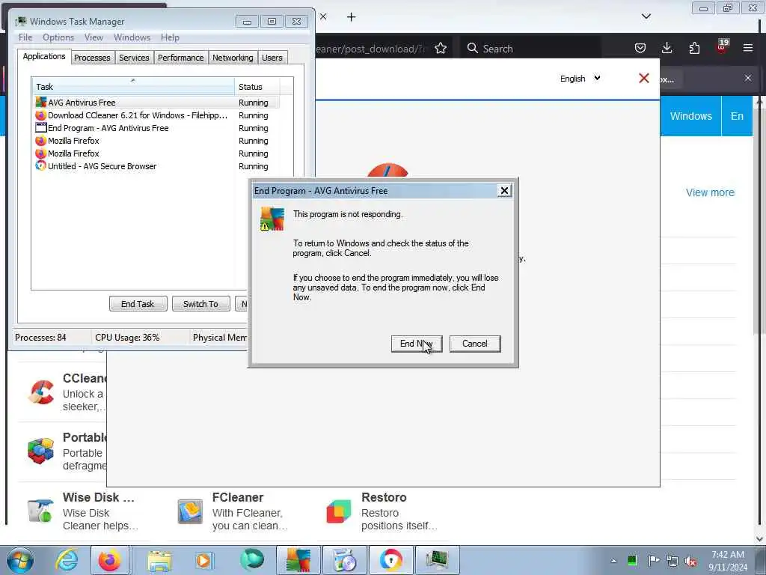Open the Firefox extensions puzzle icon
The height and width of the screenshot is (575, 766).
694,48
